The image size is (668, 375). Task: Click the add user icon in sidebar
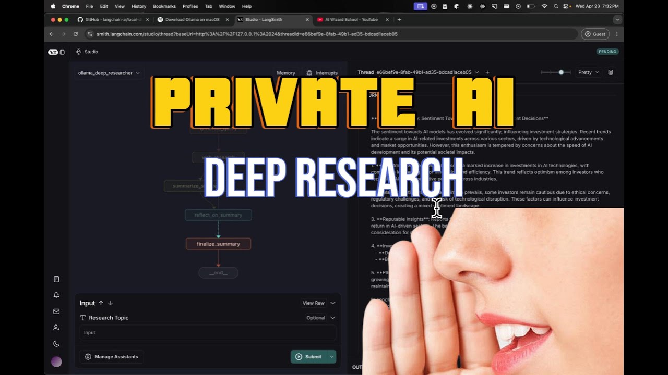click(56, 328)
